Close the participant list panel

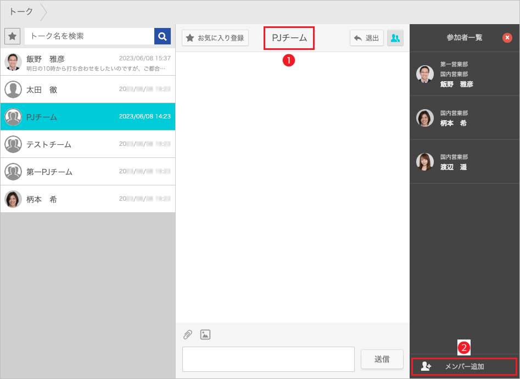[x=507, y=38]
